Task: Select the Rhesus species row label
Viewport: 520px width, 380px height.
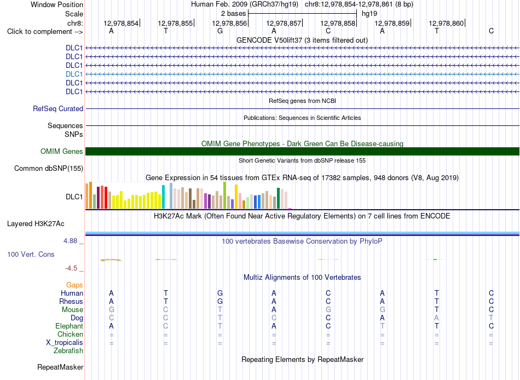Action: (71, 301)
